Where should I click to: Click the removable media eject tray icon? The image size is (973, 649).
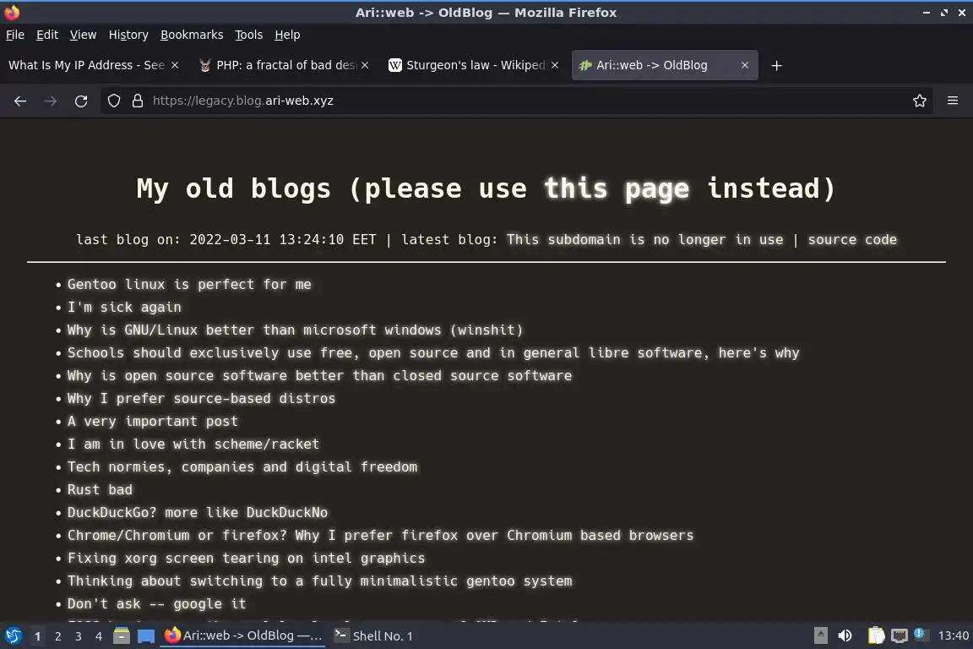click(x=820, y=636)
